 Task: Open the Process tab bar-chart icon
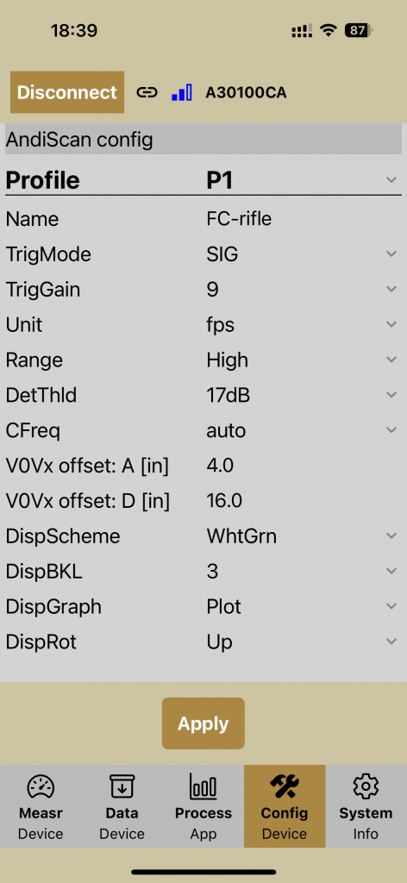(x=203, y=786)
